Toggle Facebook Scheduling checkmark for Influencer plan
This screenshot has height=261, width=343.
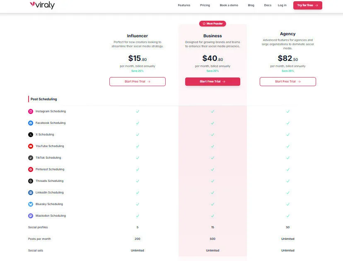tap(137, 123)
